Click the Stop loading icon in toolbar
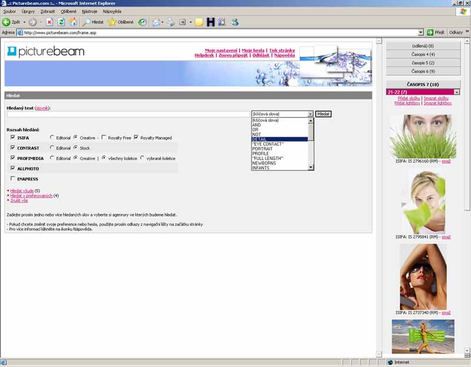Image resolution: width=471 pixels, height=367 pixels. pyautogui.click(x=49, y=22)
